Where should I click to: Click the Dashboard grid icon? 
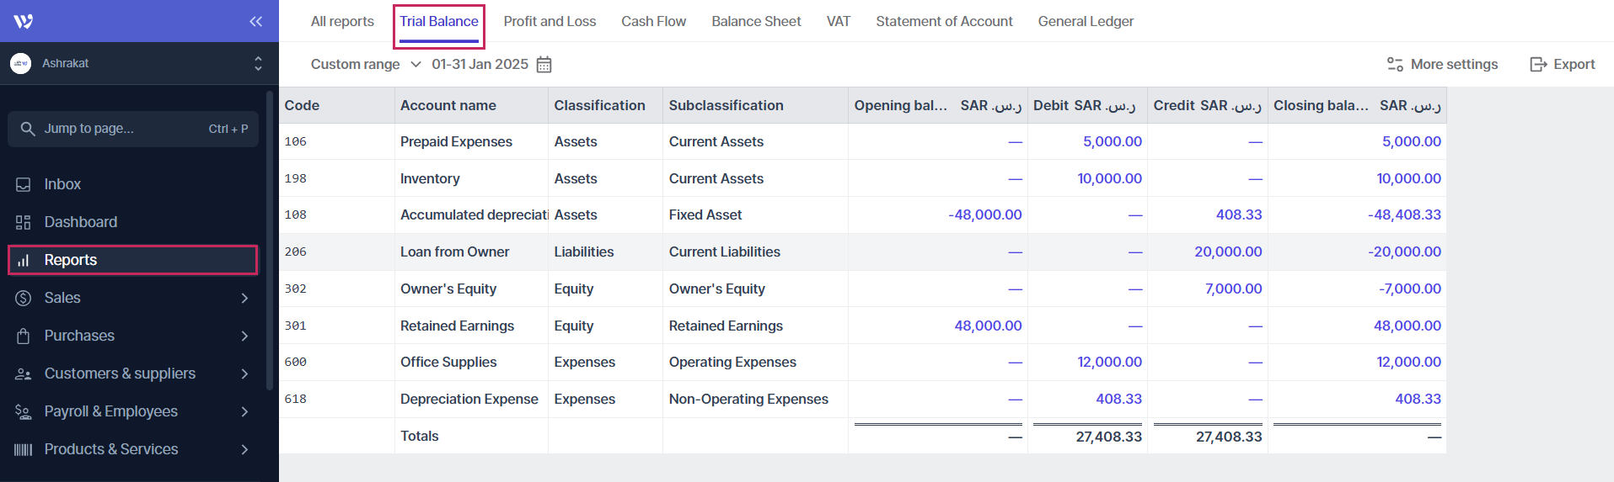point(24,222)
